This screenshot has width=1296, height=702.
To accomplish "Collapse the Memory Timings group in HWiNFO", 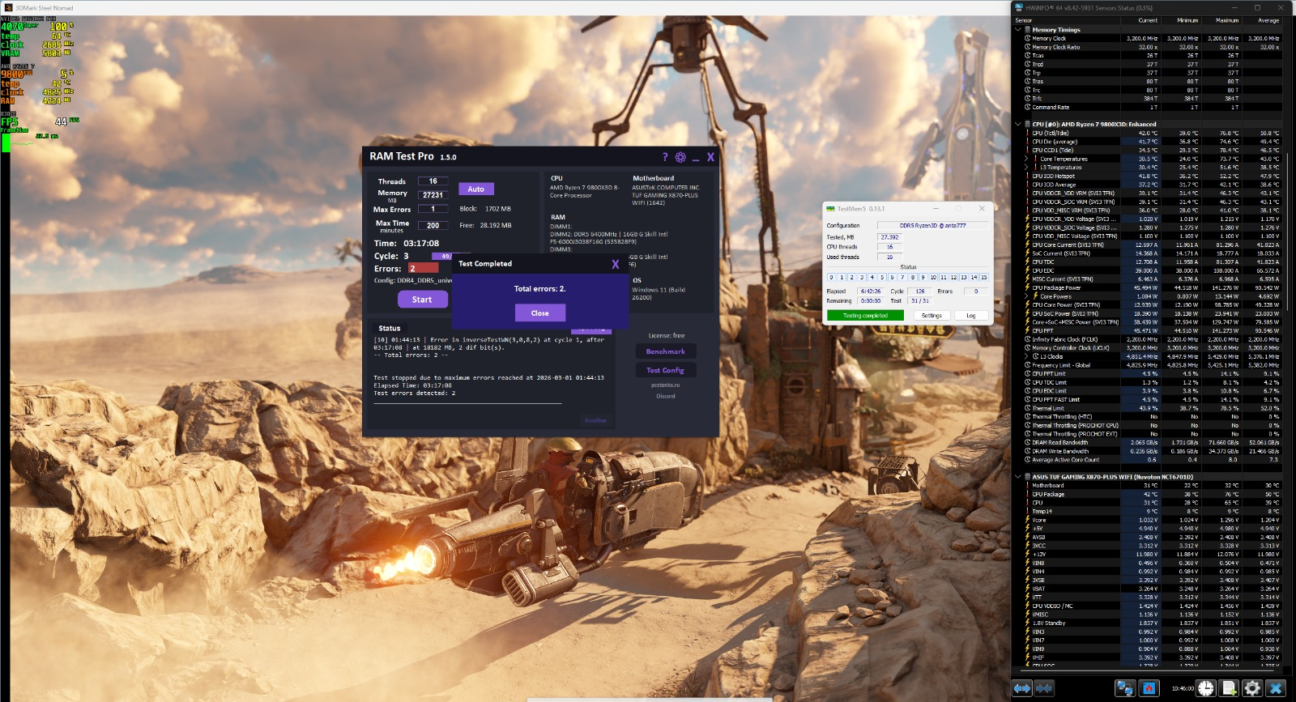I will (x=1018, y=30).
